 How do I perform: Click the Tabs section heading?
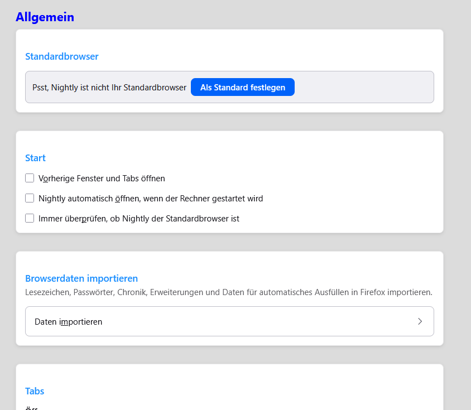(x=35, y=391)
